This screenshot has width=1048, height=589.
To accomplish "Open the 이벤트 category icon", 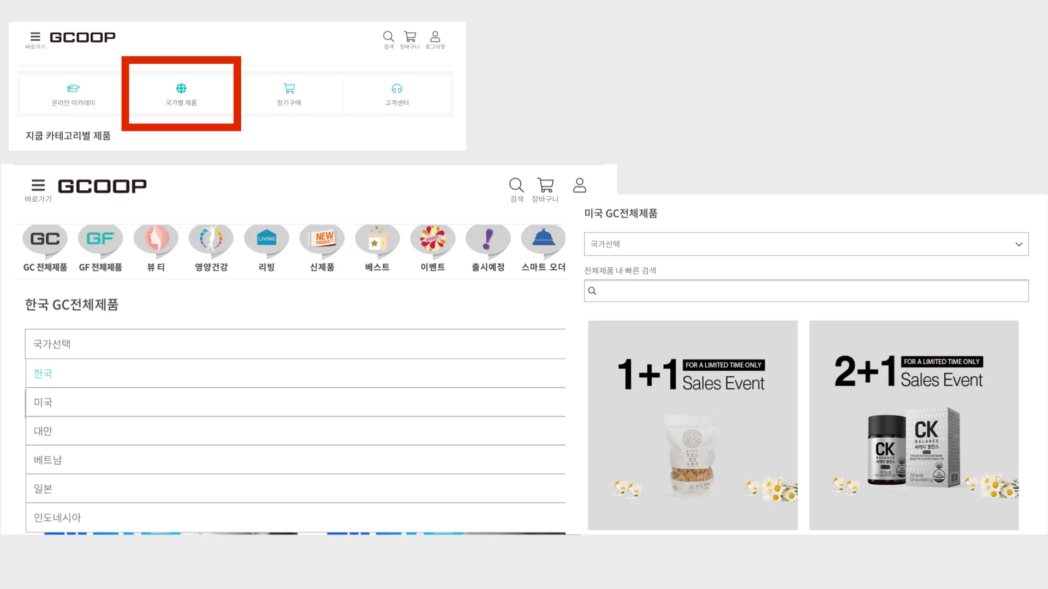I will pyautogui.click(x=432, y=239).
